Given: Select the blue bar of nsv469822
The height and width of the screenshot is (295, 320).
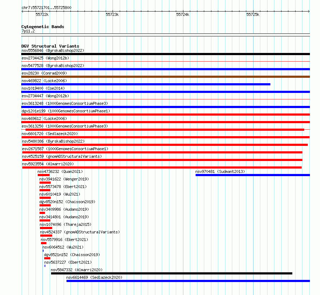Looking at the screenshot, I should click(x=146, y=84).
